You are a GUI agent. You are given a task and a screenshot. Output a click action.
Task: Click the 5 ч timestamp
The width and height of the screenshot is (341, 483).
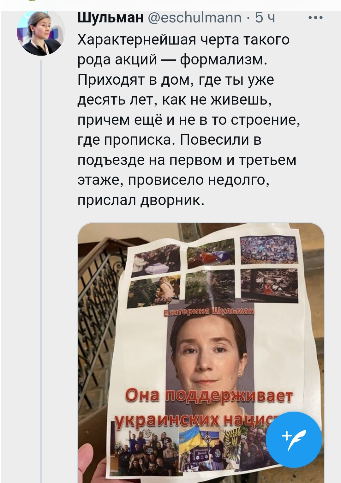click(265, 18)
